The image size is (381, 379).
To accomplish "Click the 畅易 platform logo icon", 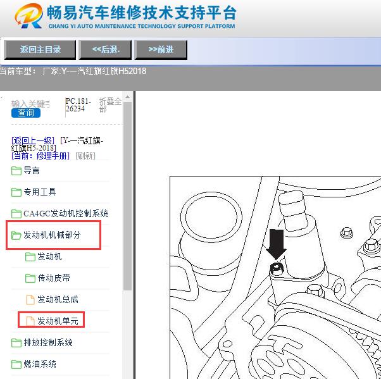I will click(x=28, y=16).
